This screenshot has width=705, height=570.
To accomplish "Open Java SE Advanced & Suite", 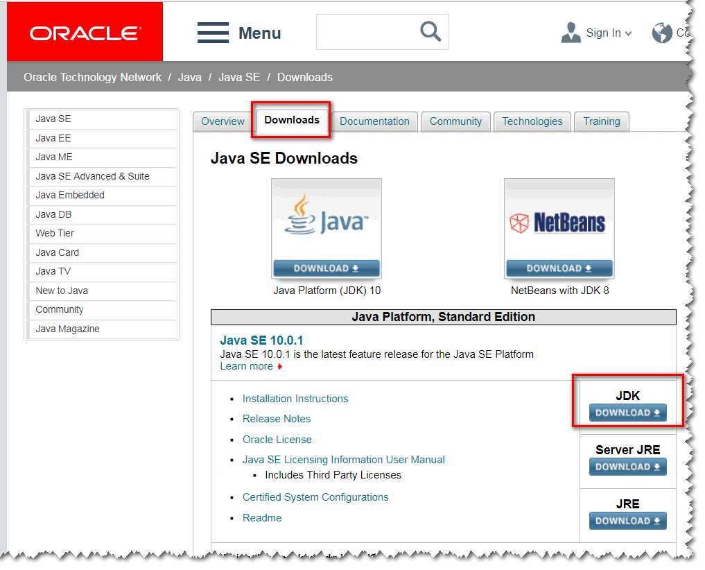I will 103,176.
